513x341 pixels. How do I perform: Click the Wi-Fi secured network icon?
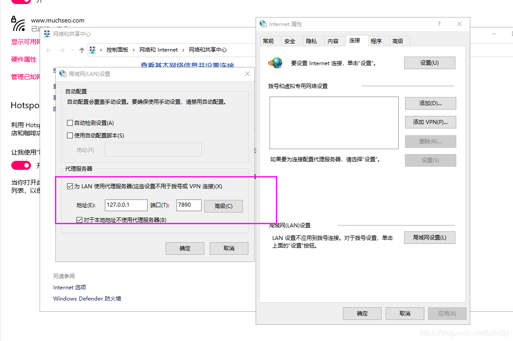click(18, 24)
